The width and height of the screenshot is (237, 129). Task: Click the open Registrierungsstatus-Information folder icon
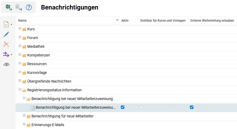(24, 90)
